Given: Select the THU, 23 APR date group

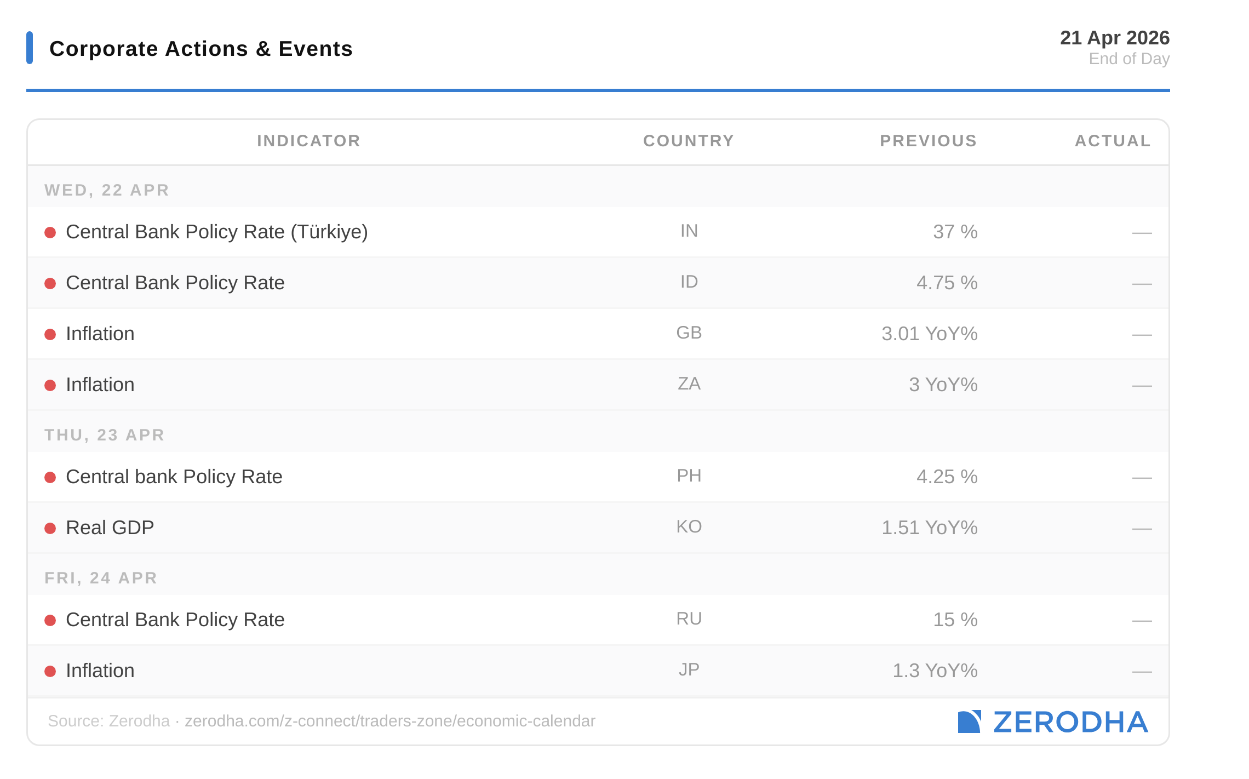Looking at the screenshot, I should tap(105, 435).
